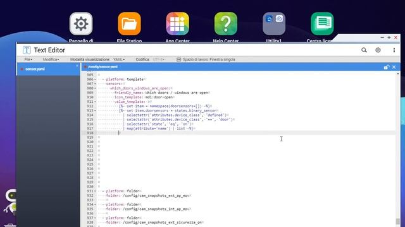The height and width of the screenshot is (227, 405).
Task: Collapse the fold arrow at line 911
Action: 95,102
